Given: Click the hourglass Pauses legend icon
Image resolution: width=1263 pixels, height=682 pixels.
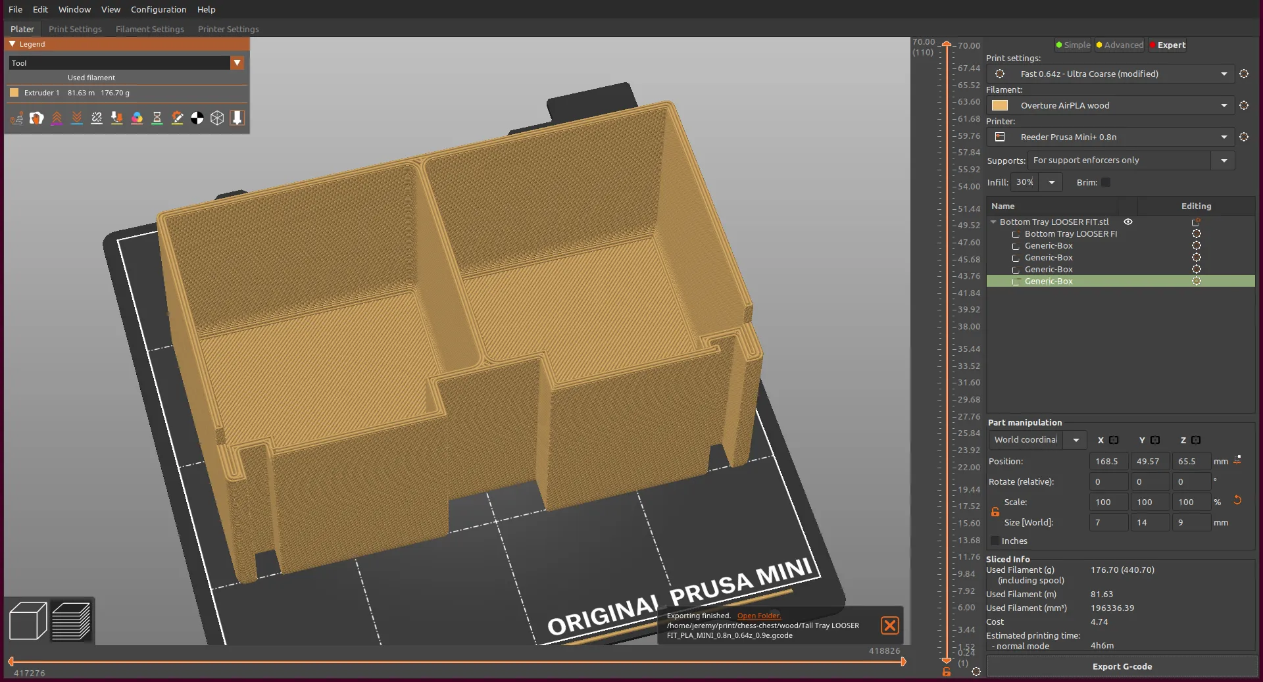Looking at the screenshot, I should 157,118.
